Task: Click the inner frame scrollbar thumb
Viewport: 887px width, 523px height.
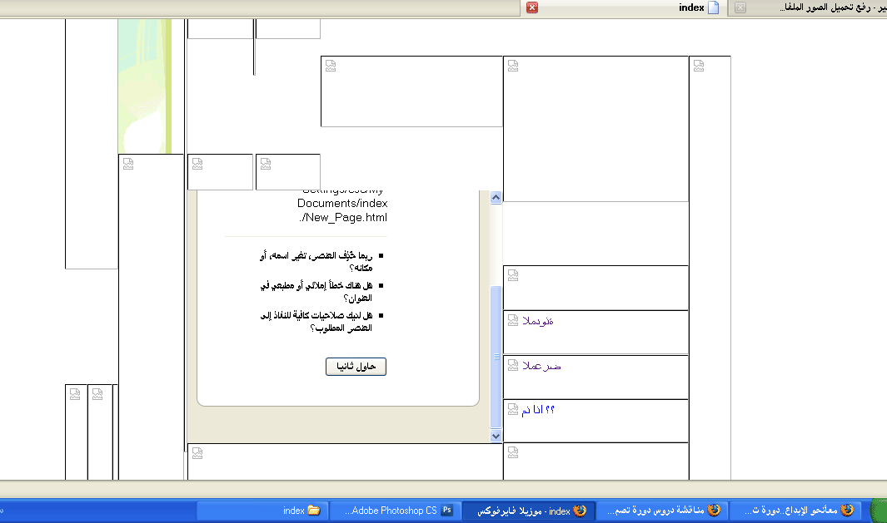Action: 496,356
